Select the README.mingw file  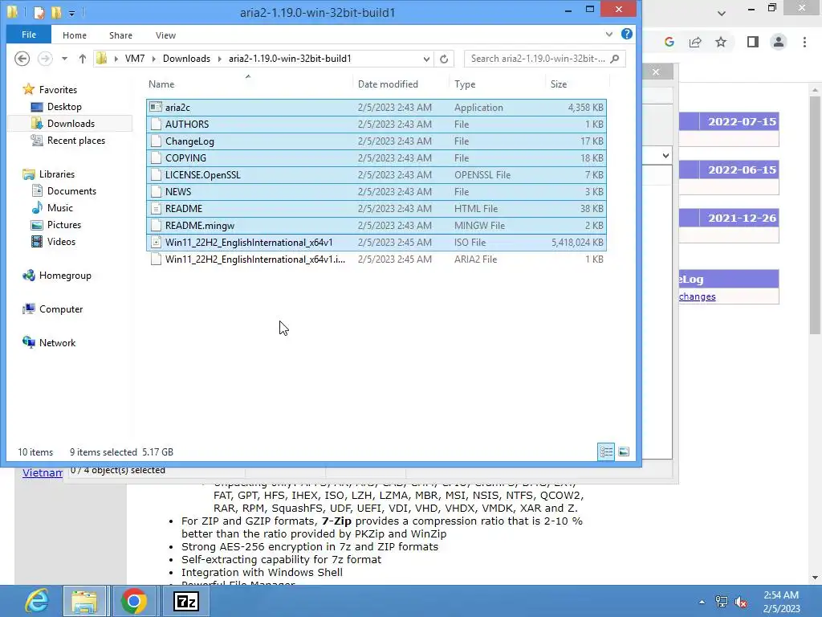pos(376,226)
